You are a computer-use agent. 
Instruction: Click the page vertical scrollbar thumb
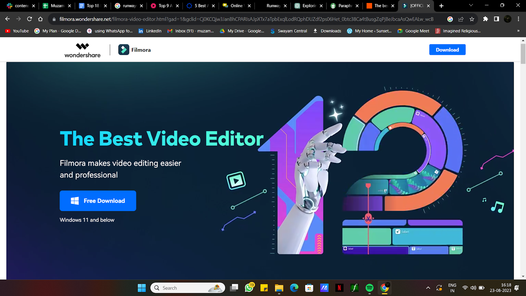pyautogui.click(x=523, y=53)
